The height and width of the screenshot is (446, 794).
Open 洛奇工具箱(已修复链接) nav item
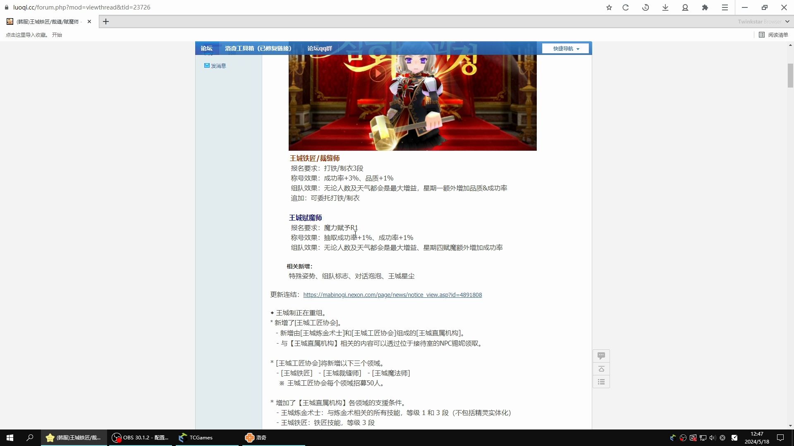click(258, 48)
